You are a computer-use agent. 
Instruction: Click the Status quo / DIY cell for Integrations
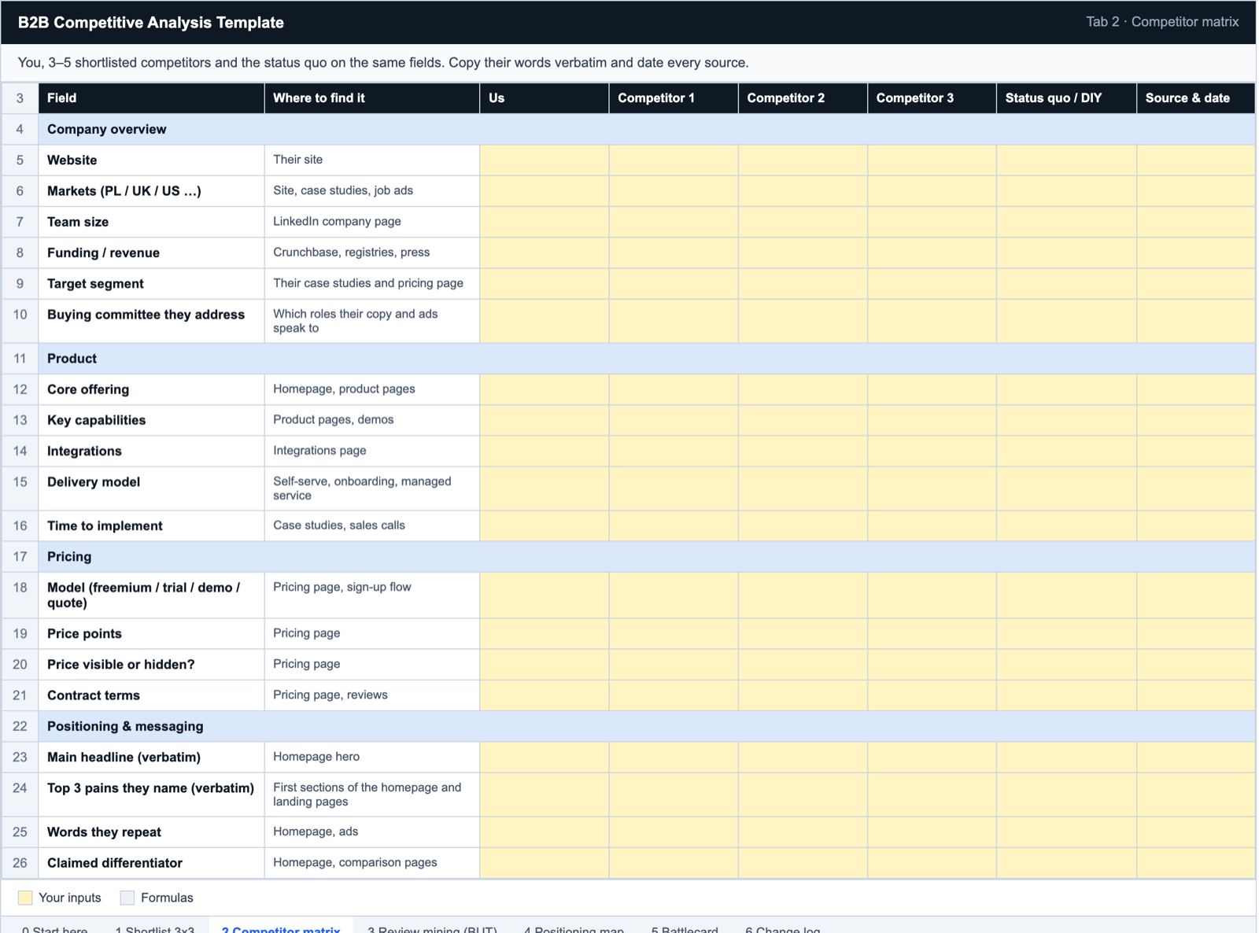[x=1066, y=451]
